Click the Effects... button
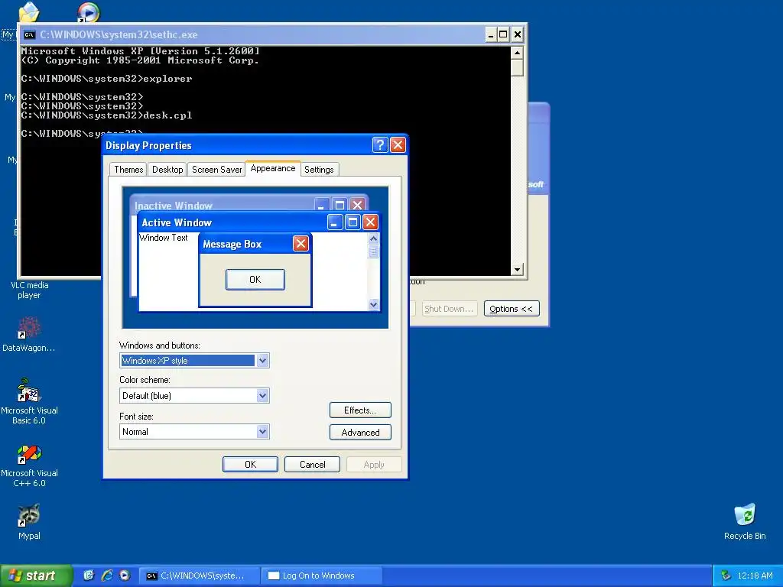This screenshot has height=587, width=783. click(x=360, y=410)
